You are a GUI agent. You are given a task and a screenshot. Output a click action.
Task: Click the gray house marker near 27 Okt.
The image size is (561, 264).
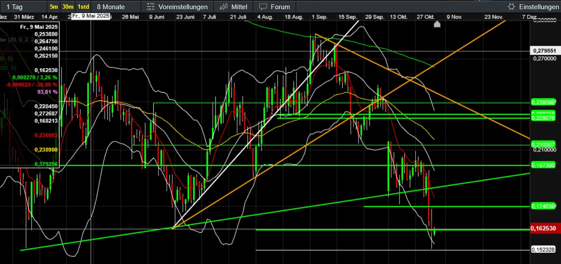(437, 24)
